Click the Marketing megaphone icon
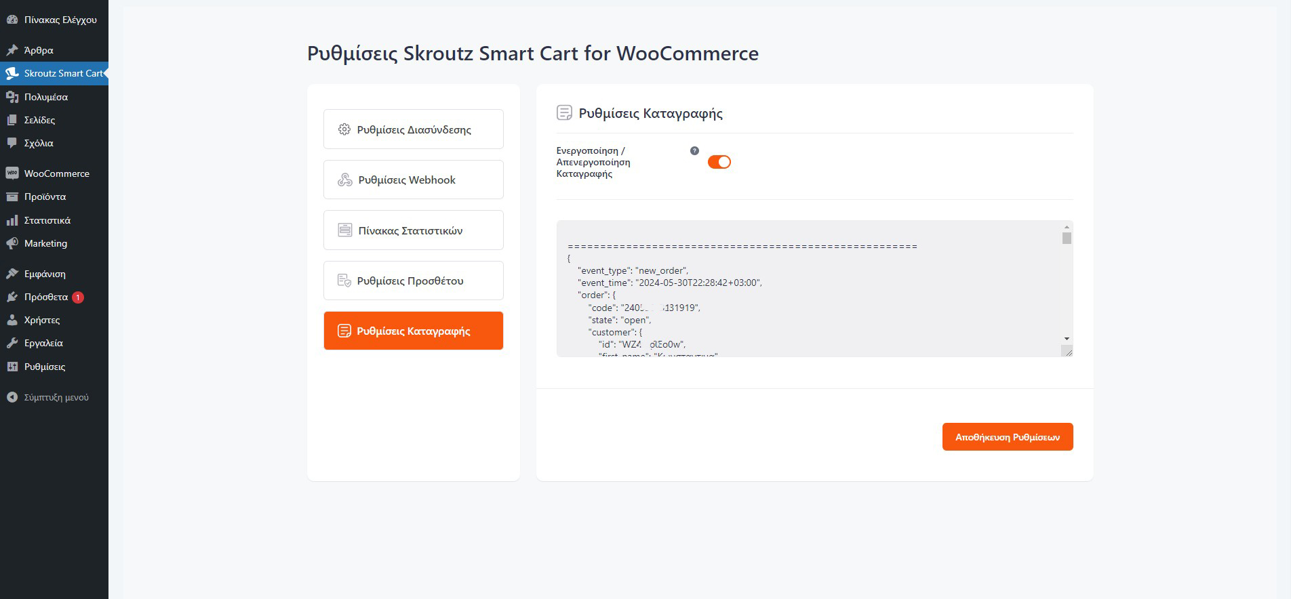The image size is (1291, 599). pos(12,243)
